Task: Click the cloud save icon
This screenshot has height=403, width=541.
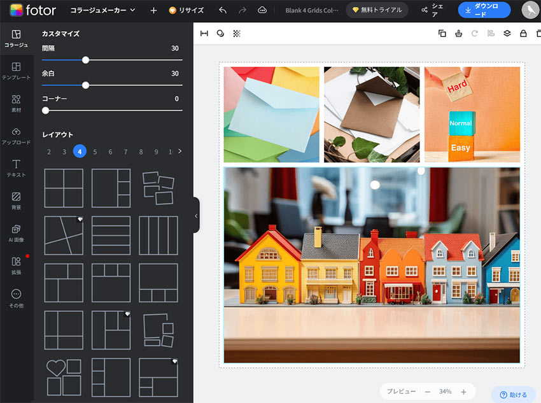Action: click(262, 10)
